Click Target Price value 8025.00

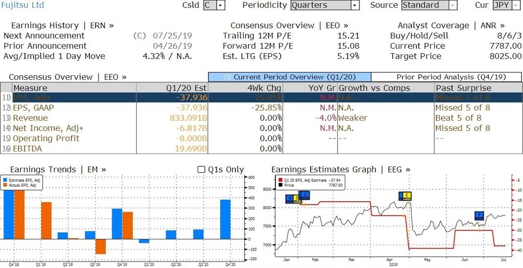(x=505, y=56)
